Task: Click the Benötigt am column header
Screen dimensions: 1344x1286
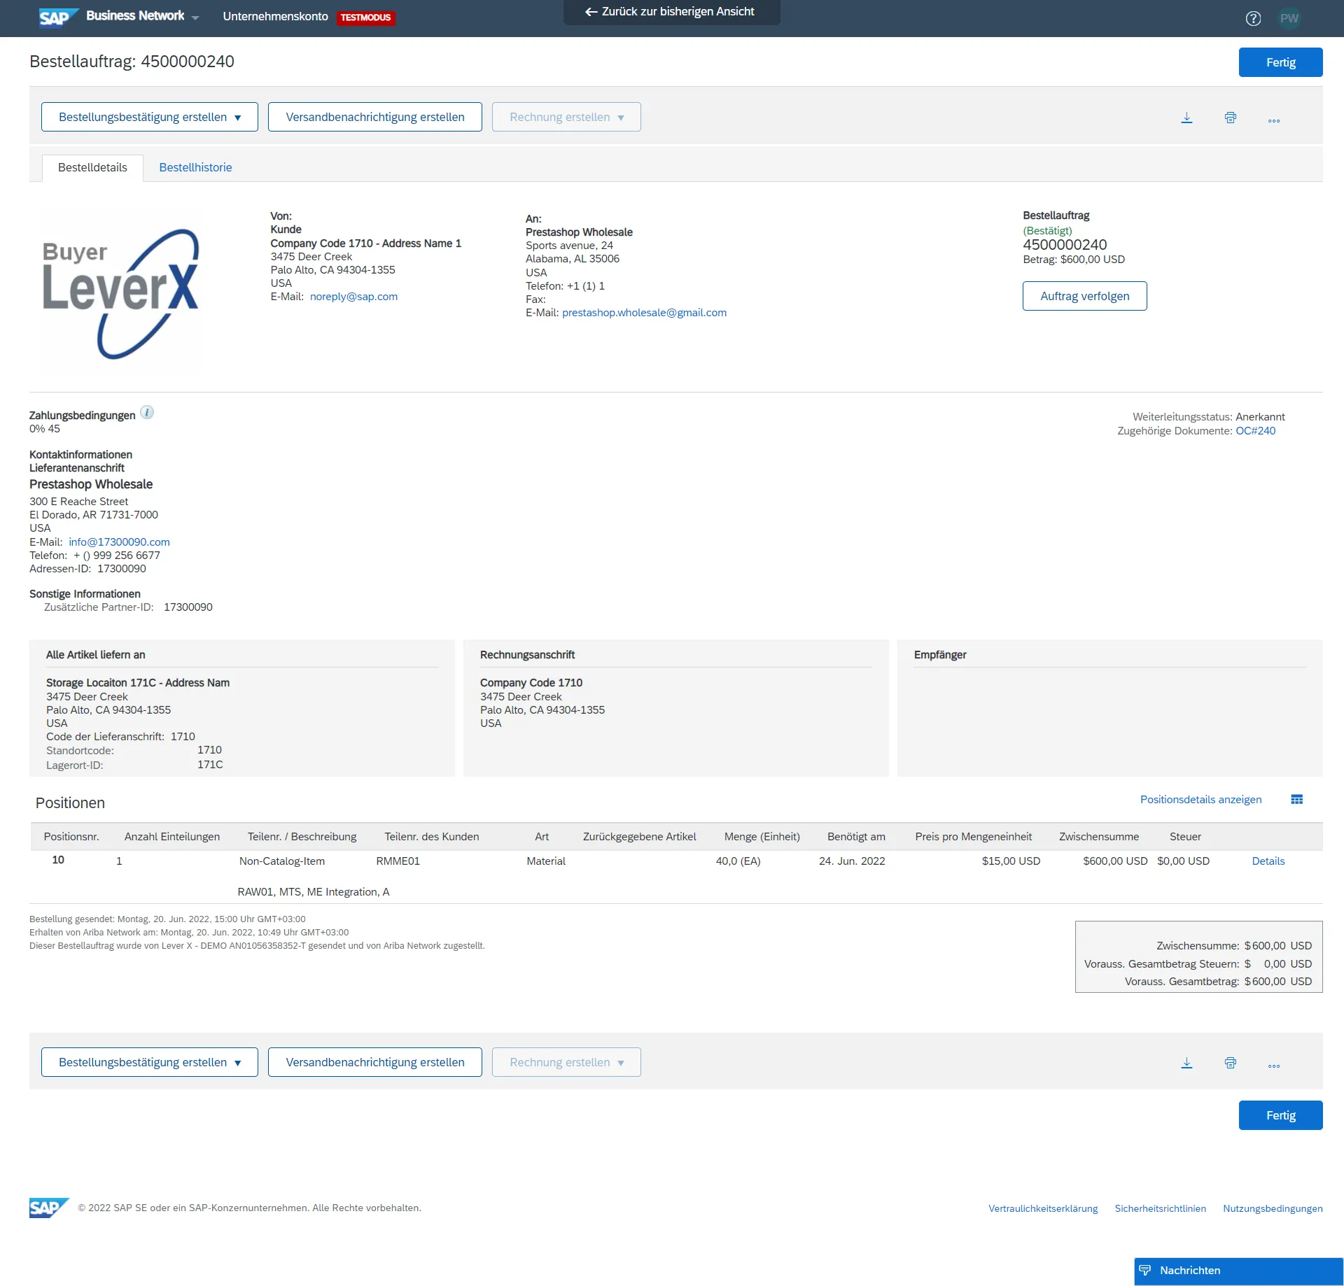Action: click(856, 837)
